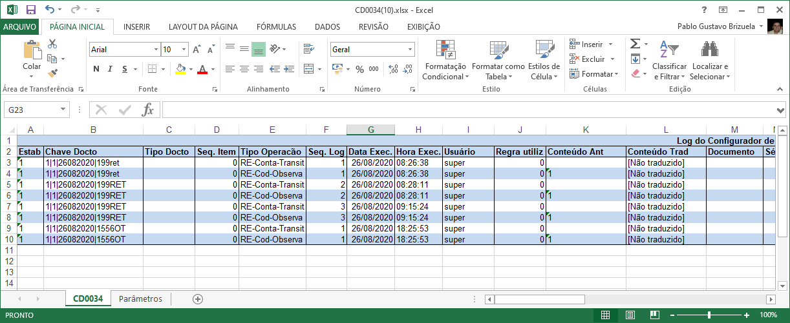Select cell with text RE-Conta-Transit in row 3

point(272,162)
